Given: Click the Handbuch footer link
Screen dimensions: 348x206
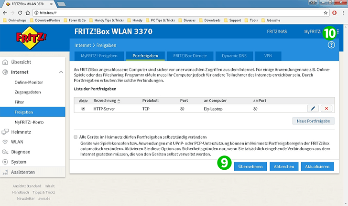Looking at the screenshot, I should [x=21, y=192].
